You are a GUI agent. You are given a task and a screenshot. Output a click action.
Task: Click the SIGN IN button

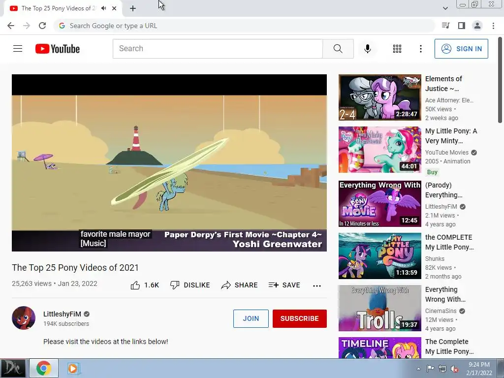coord(461,49)
